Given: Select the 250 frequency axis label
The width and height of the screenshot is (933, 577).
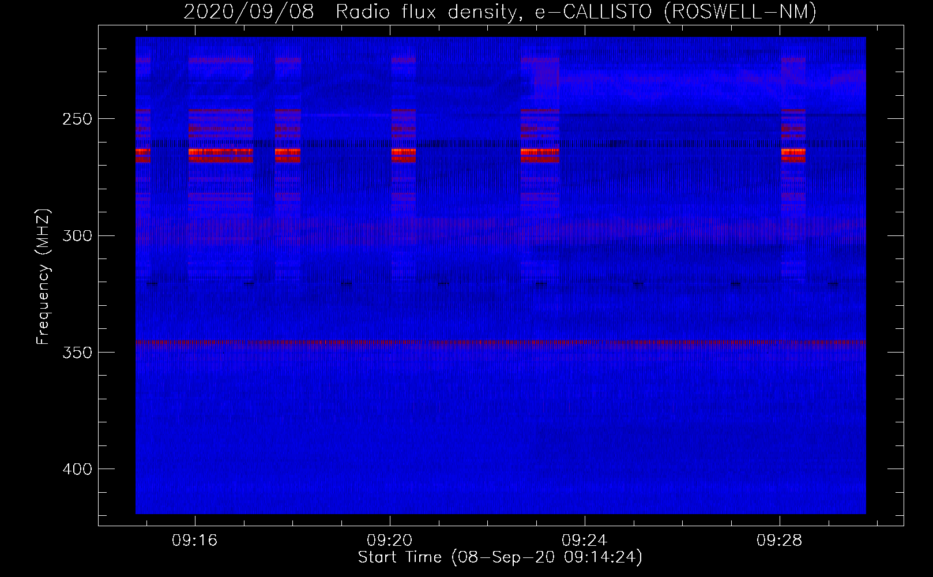Looking at the screenshot, I should click(x=77, y=119).
